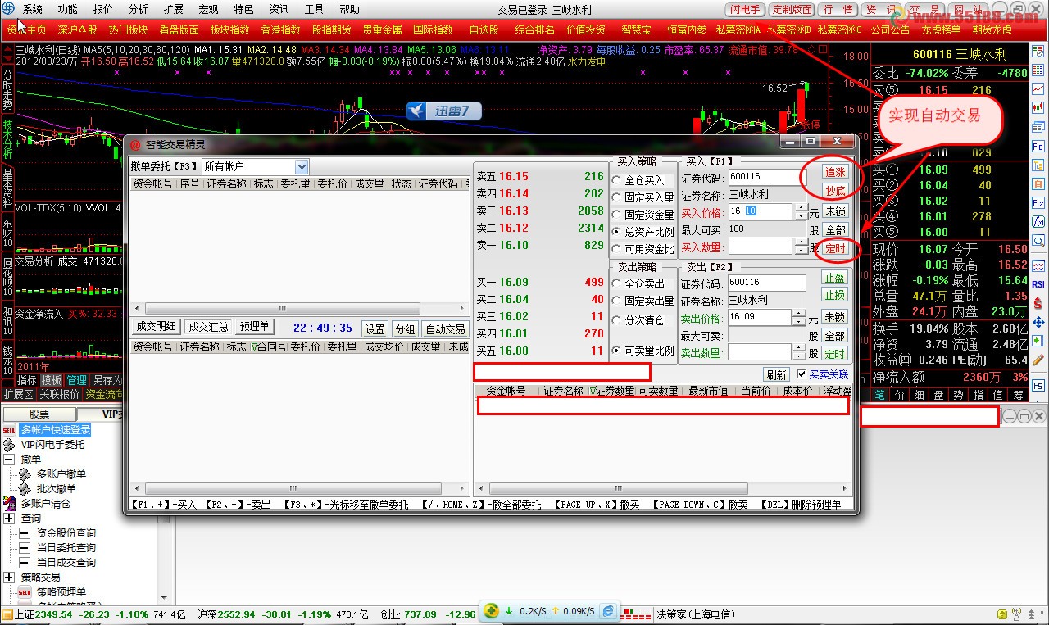Click the icon beside VIP闪电手委托
The height and width of the screenshot is (625, 1049).
(x=9, y=444)
